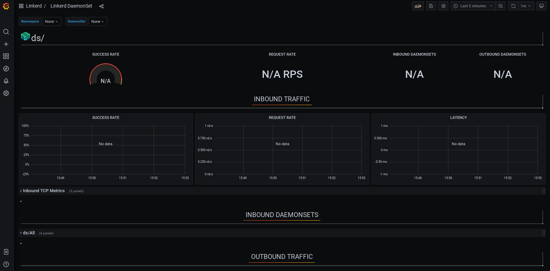550x271 pixels.
Task: Collapse the untitled row below ds/All
Action: (x=21, y=243)
